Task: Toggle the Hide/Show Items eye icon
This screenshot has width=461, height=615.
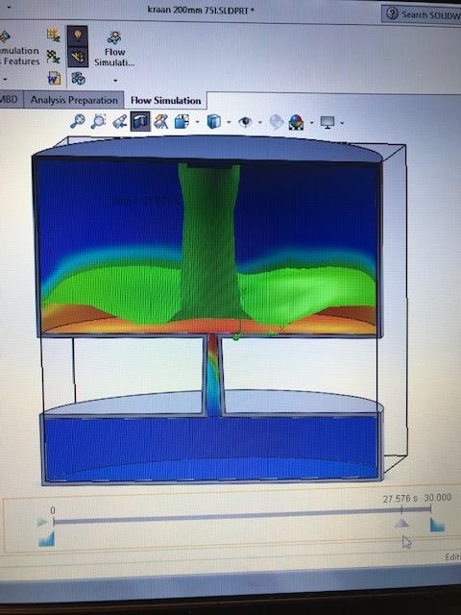Action: click(x=246, y=122)
